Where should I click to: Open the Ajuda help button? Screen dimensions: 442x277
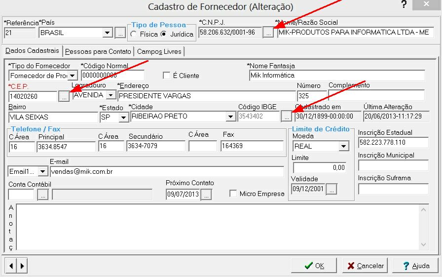coord(415,266)
